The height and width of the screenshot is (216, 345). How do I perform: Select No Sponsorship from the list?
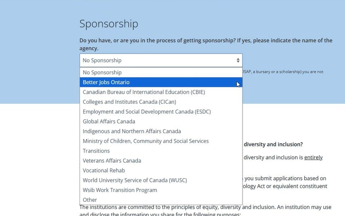102,73
